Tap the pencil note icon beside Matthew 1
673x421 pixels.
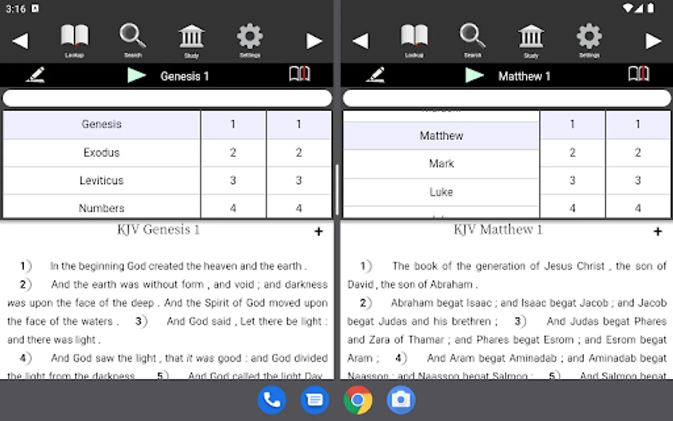click(375, 75)
